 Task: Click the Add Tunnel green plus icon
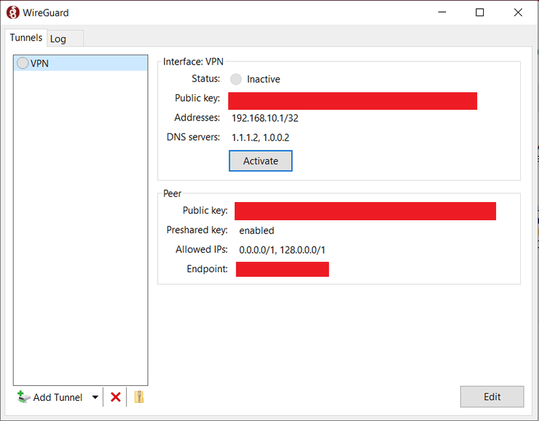pos(24,397)
